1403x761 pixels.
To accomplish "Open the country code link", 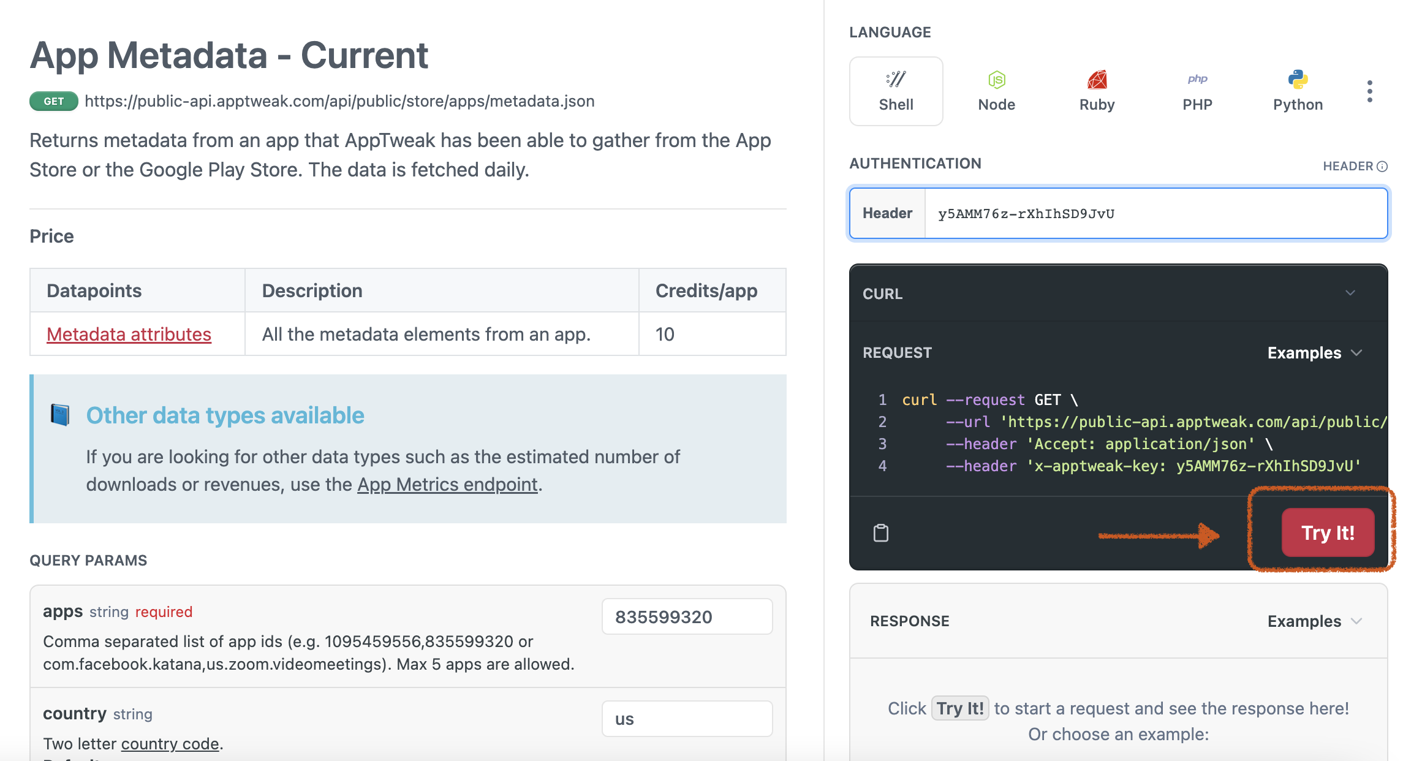I will point(170,743).
